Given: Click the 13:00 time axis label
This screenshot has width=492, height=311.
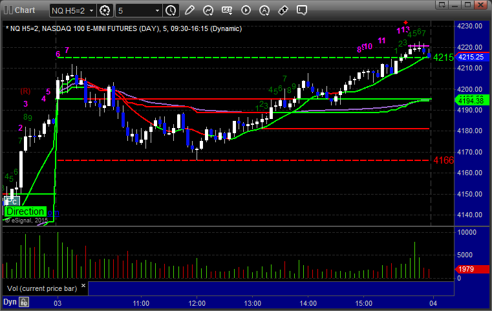Looking at the screenshot, I should point(252,303).
